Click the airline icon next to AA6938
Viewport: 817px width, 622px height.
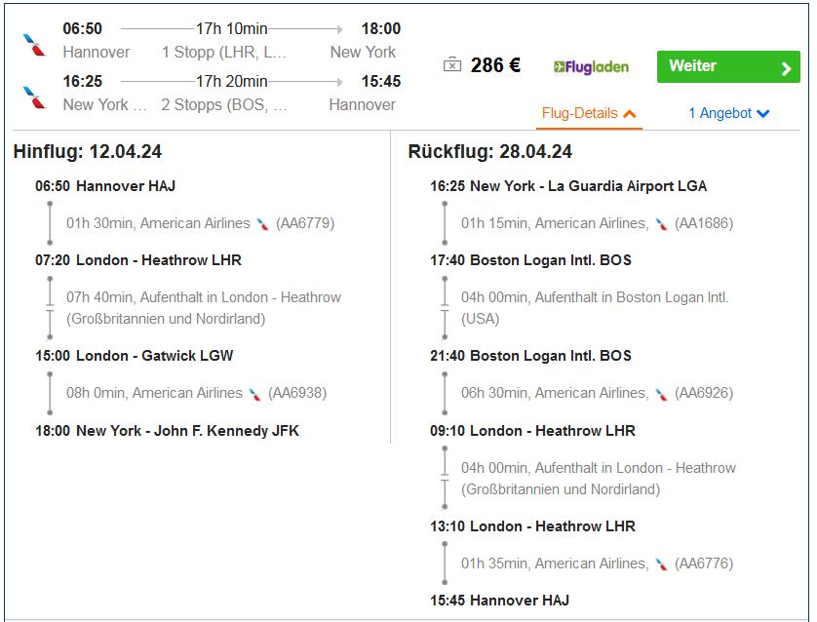(x=254, y=394)
